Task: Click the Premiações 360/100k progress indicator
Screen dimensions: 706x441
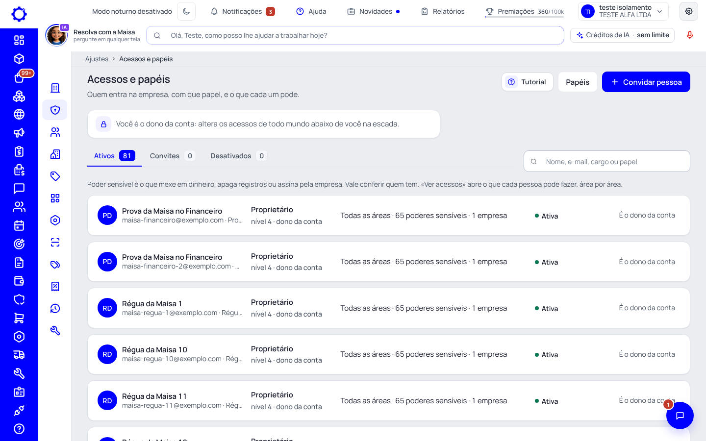Action: coord(524,11)
